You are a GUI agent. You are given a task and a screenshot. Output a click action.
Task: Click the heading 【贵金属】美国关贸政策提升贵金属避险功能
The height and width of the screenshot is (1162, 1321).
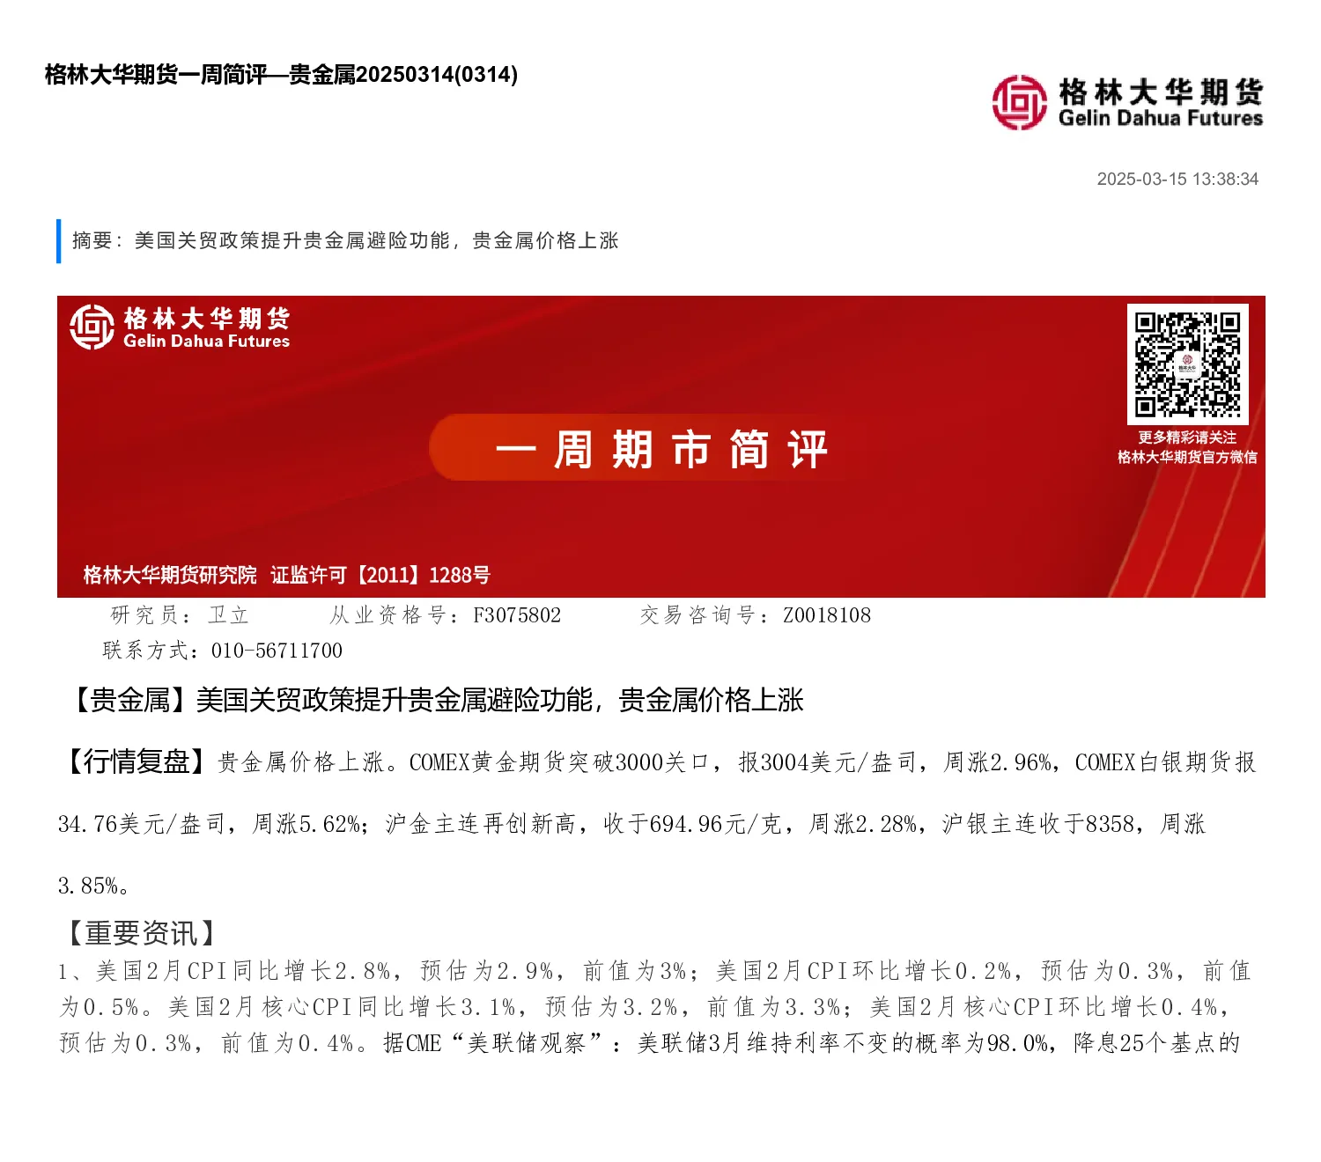[433, 700]
